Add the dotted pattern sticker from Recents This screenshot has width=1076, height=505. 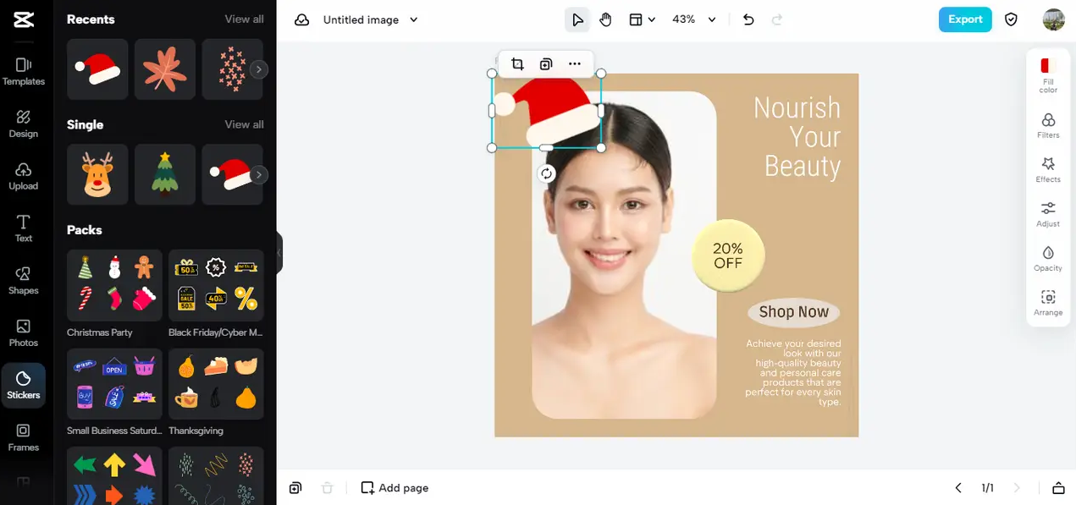coord(229,69)
